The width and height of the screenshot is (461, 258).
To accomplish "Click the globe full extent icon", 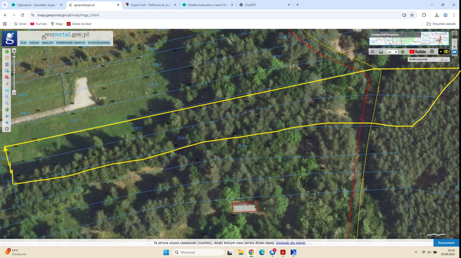I will [x=7, y=109].
